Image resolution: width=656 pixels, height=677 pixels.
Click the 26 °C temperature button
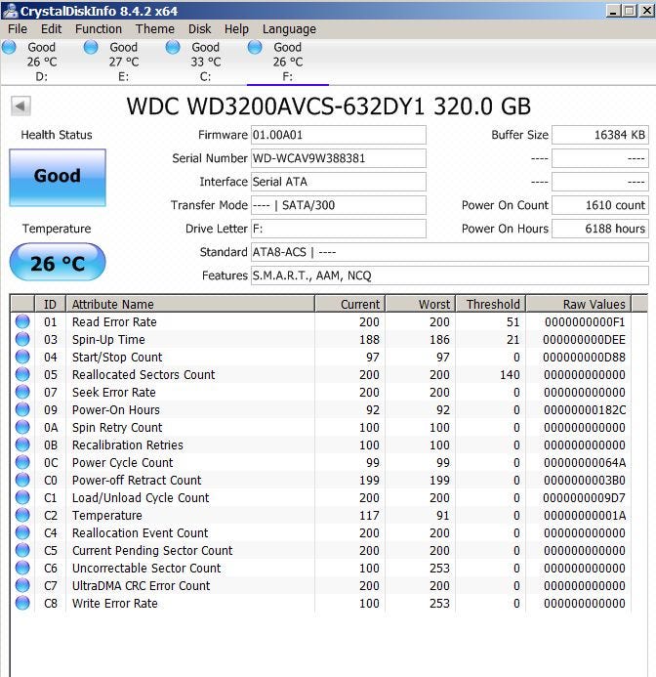coord(58,262)
